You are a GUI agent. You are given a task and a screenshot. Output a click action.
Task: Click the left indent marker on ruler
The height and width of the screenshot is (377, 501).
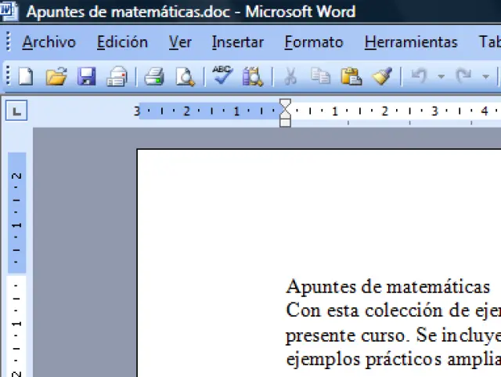tap(285, 121)
